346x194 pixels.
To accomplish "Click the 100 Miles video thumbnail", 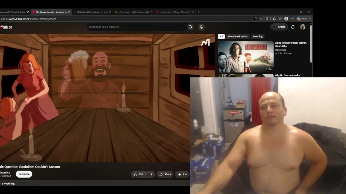I will point(246,57).
